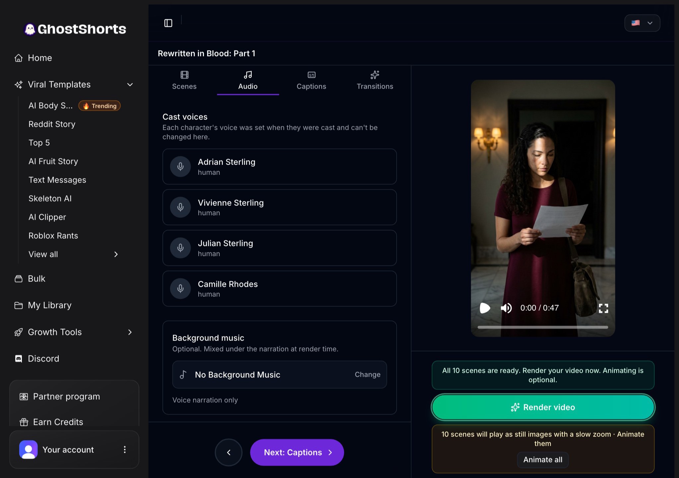679x478 pixels.
Task: Open the Reddit Story template
Action: pos(52,124)
